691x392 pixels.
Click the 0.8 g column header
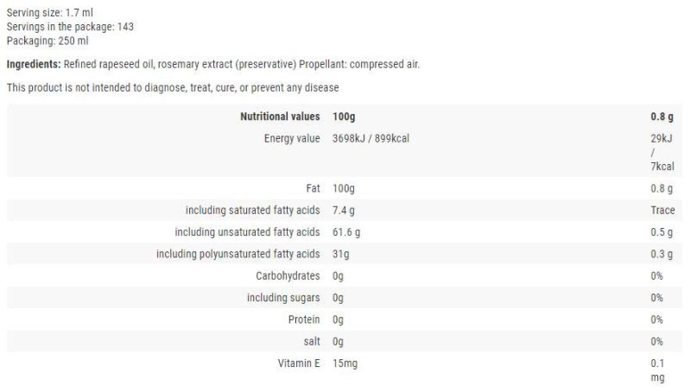(x=662, y=117)
